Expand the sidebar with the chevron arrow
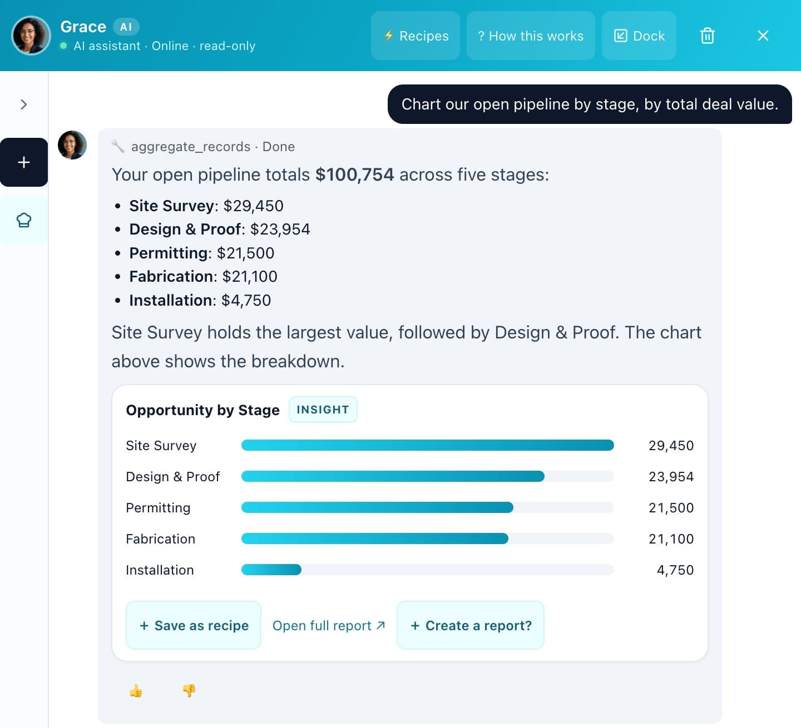Viewport: 801px width, 728px height. click(24, 104)
